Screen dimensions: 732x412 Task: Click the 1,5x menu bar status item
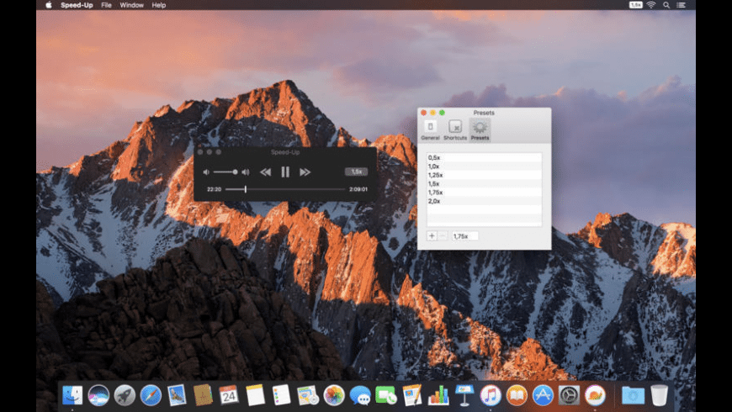click(x=635, y=5)
